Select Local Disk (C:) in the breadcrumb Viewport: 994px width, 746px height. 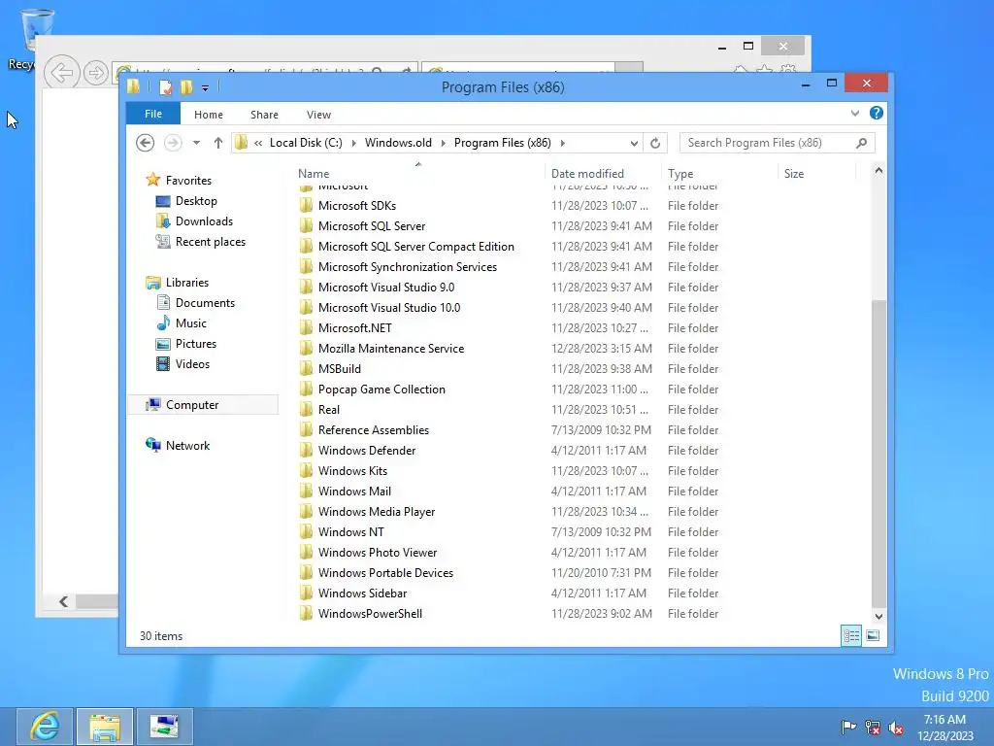[306, 143]
